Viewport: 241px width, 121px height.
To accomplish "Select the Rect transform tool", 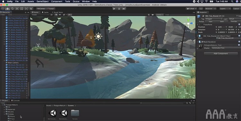I will (22, 9).
